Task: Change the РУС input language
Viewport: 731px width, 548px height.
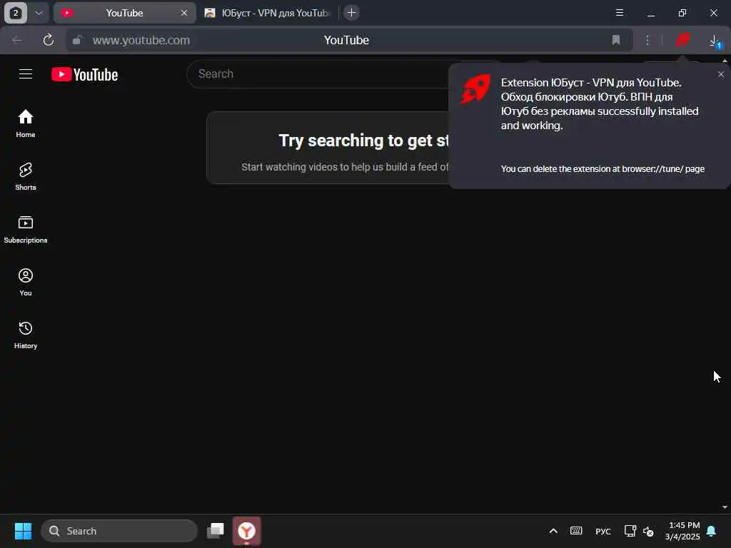Action: pyautogui.click(x=603, y=531)
